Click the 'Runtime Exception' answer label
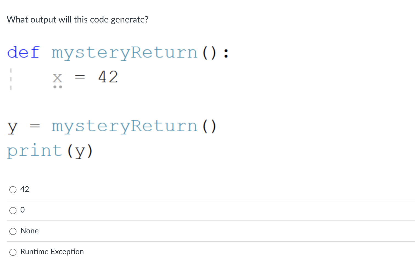This screenshot has width=415, height=272. pyautogui.click(x=52, y=251)
